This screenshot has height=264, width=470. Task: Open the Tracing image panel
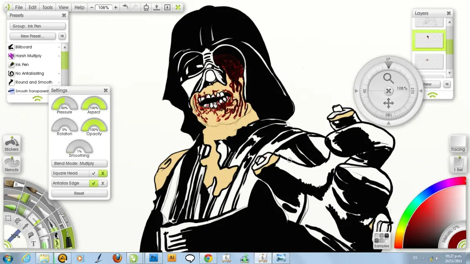(x=458, y=144)
